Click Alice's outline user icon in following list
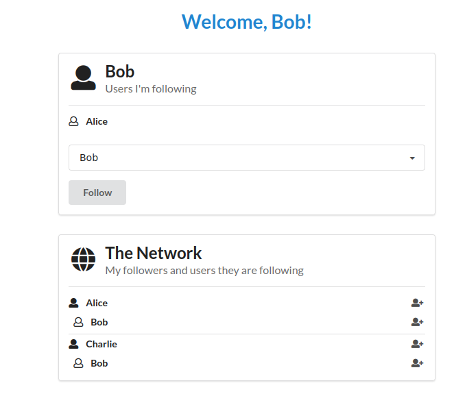 tap(73, 121)
